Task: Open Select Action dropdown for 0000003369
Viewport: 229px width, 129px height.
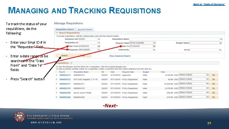Action: point(193,92)
